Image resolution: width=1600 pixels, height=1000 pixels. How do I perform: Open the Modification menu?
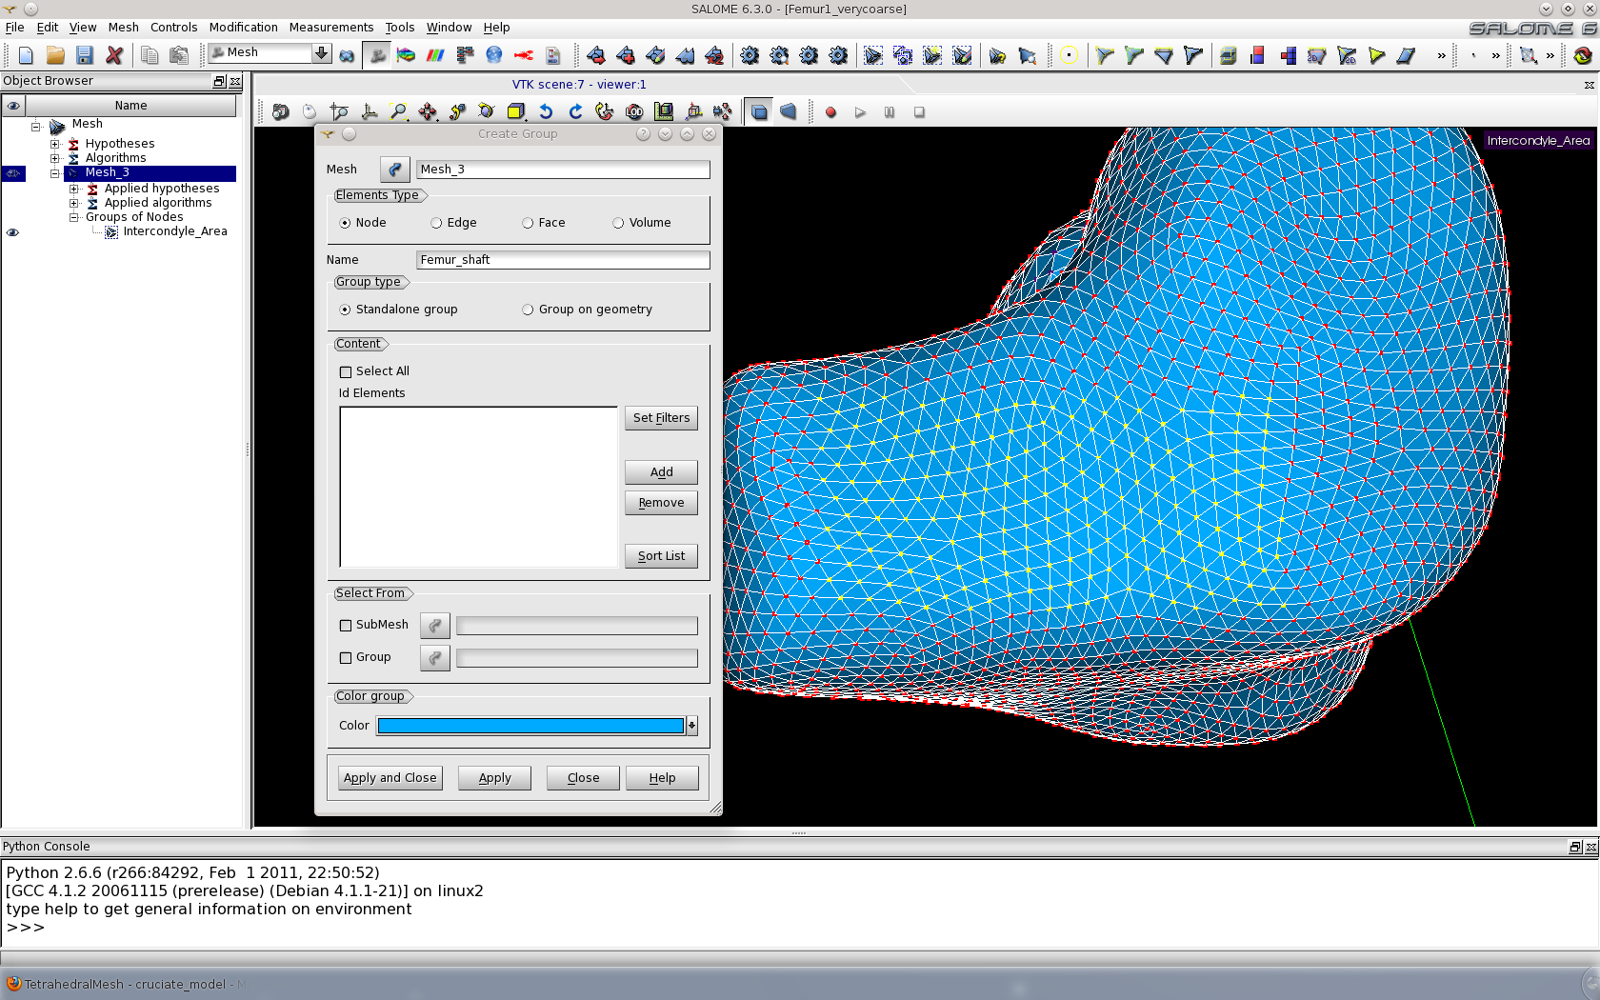click(243, 27)
